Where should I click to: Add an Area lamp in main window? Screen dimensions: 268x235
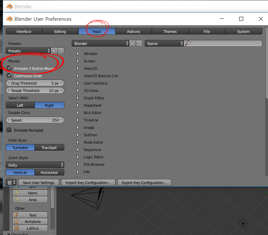pyautogui.click(x=30, y=200)
